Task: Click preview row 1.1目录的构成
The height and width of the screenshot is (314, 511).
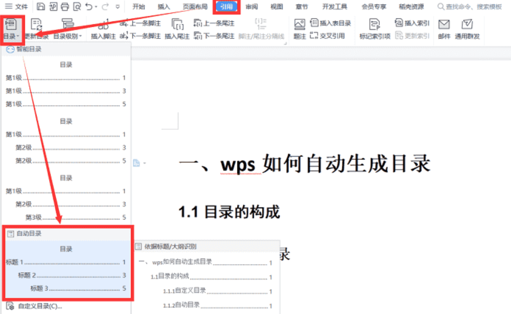Action: [211, 277]
